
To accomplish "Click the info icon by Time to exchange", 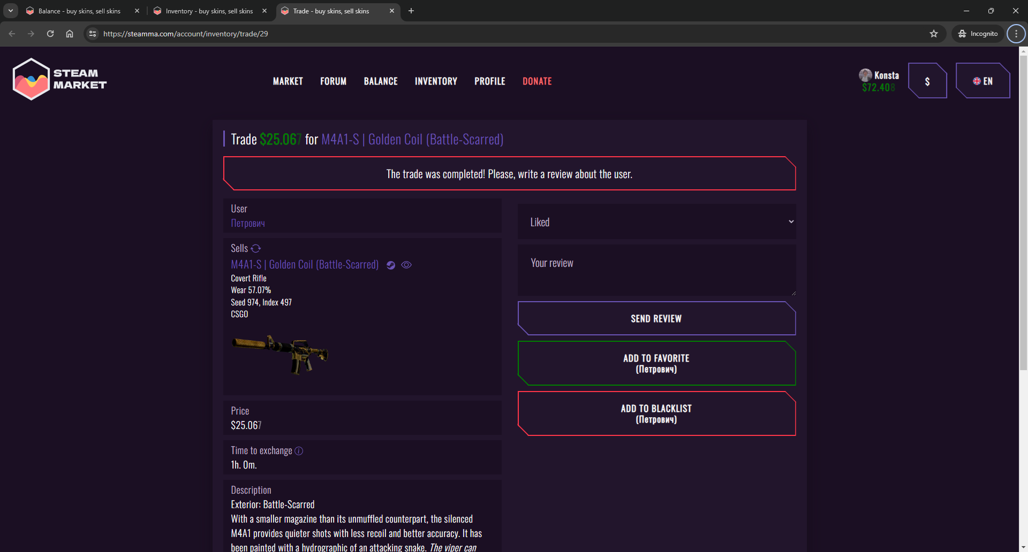I will click(299, 451).
